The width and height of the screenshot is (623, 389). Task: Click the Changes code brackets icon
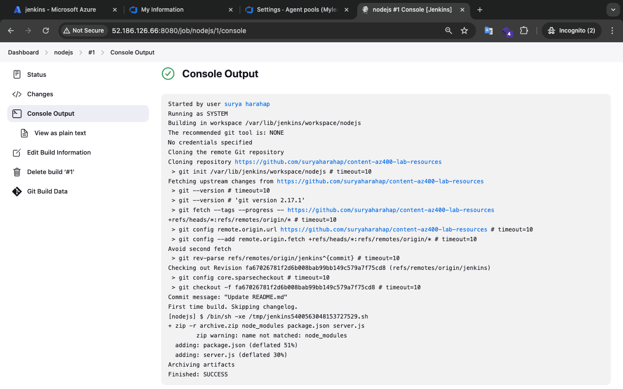pos(17,94)
